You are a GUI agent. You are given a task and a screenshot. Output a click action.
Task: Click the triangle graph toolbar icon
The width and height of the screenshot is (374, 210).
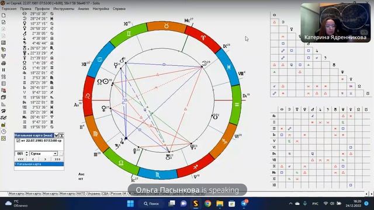4,104
